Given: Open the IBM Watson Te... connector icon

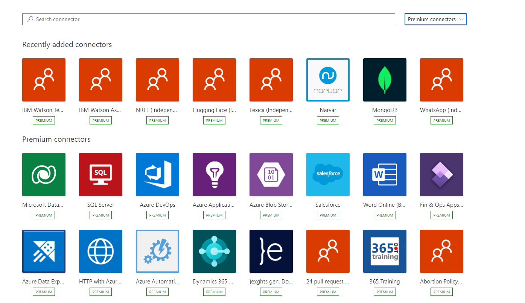Looking at the screenshot, I should tap(44, 80).
